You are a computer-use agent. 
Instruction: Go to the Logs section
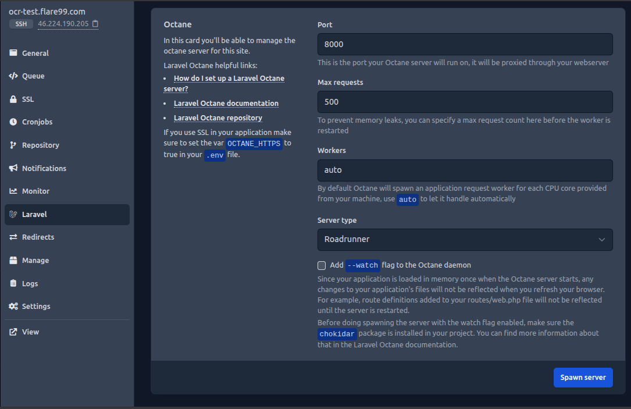[30, 284]
